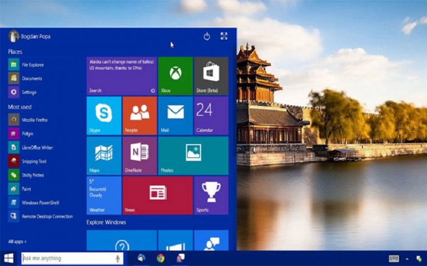
Task: Open Remote Desktop Connection
Action: pos(41,216)
